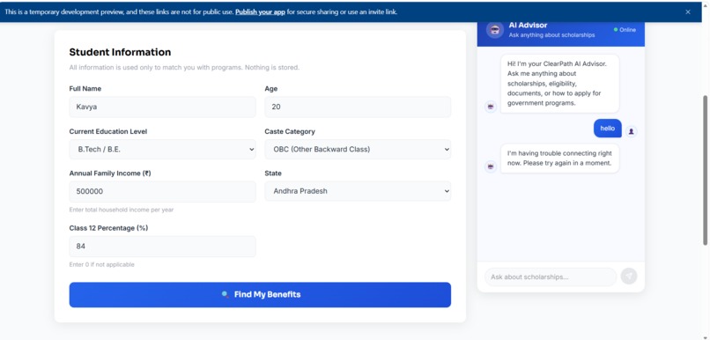Click the 'All information is used only' notice text
The image size is (710, 340).
pos(184,68)
